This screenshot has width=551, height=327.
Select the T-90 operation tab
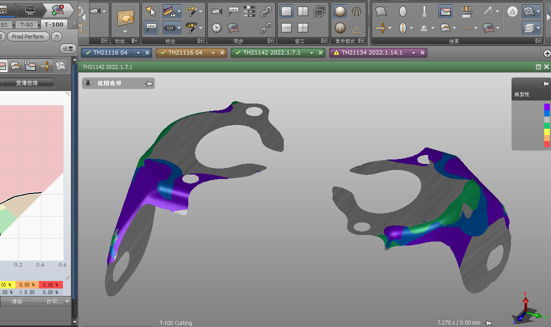(x=26, y=25)
